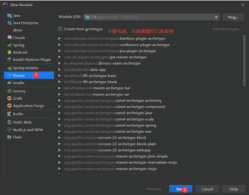Select maven-archetype-mojo row
249x195 pixels.
pyautogui.click(x=150, y=169)
